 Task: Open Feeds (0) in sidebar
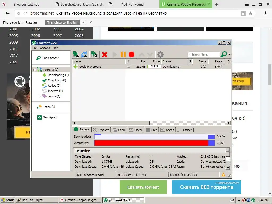click(46, 107)
